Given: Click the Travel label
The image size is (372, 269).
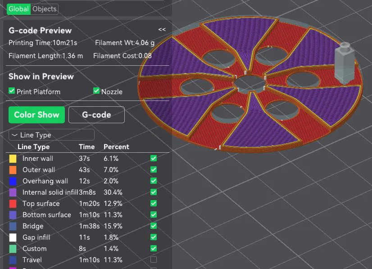Looking at the screenshot, I should [x=32, y=260].
